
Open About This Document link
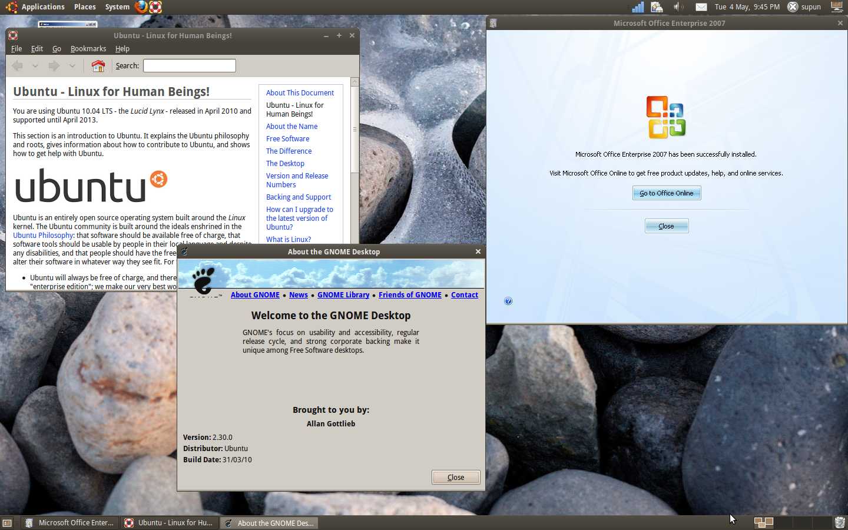300,93
